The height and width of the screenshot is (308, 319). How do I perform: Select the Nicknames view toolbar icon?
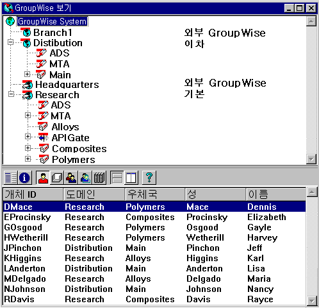point(85,178)
